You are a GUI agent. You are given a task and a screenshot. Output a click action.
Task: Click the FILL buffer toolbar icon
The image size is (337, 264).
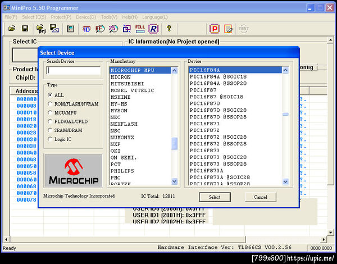pos(140,29)
